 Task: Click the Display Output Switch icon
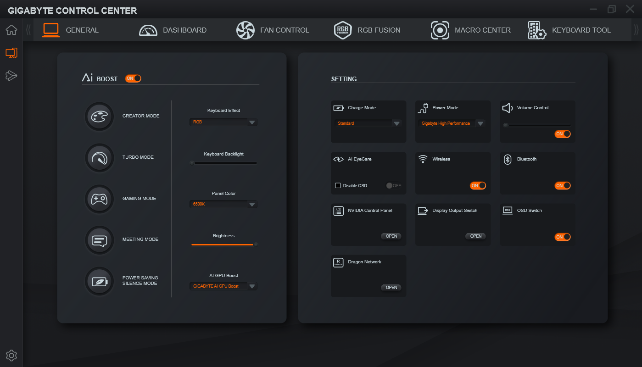pyautogui.click(x=423, y=211)
